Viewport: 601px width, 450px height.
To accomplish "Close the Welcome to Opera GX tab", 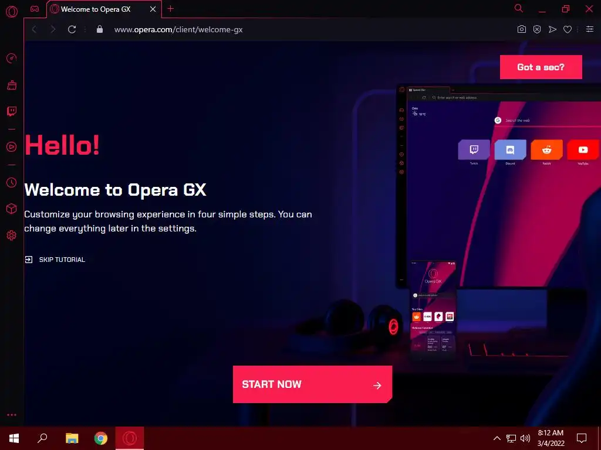I will 153,9.
